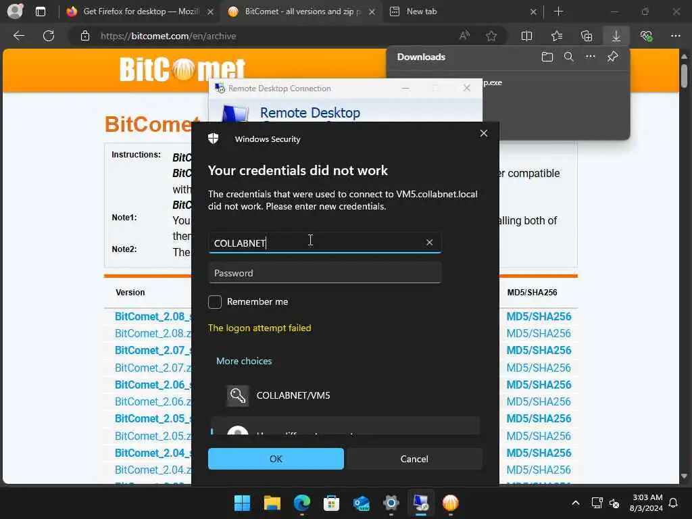Screen dimensions: 692x519
Task: Reload the page with refresh icon
Action: pyautogui.click(x=49, y=36)
